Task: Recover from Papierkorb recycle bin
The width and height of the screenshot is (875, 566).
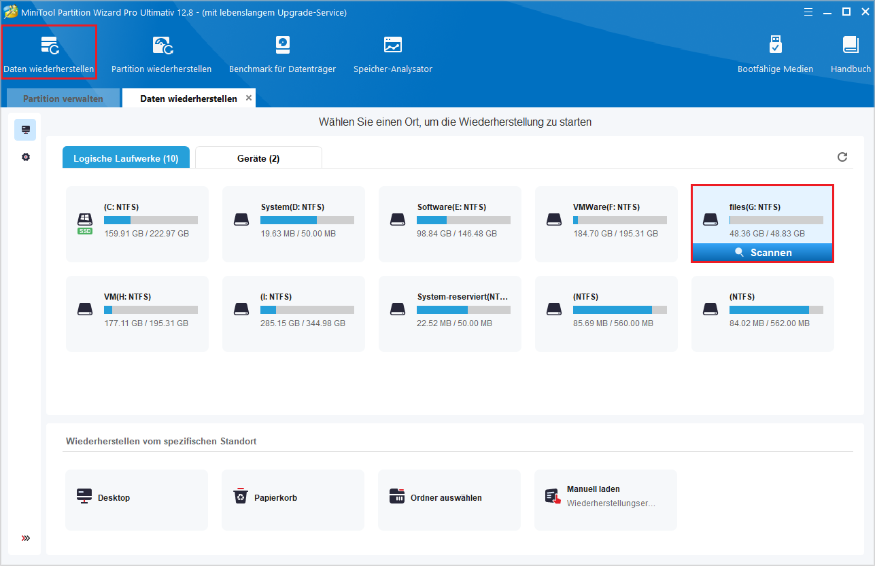Action: click(x=293, y=499)
